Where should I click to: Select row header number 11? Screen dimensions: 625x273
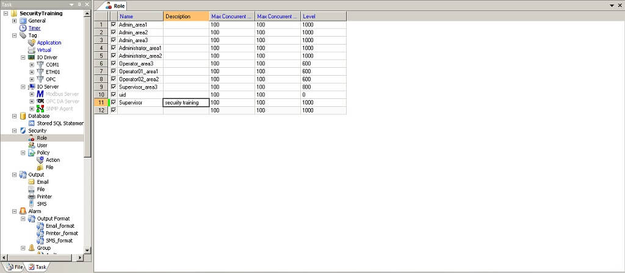click(x=102, y=103)
